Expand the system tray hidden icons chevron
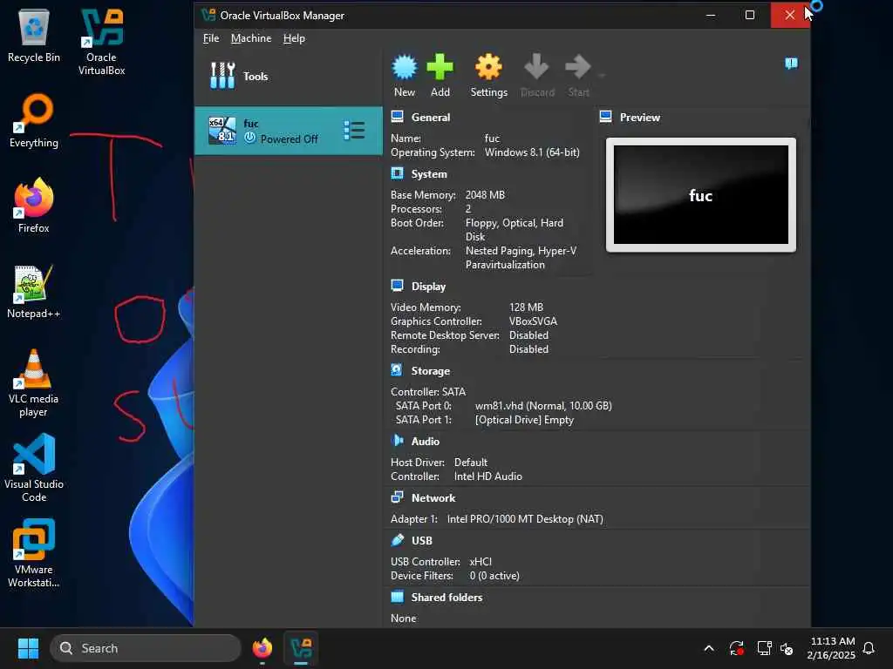The height and width of the screenshot is (669, 893). (x=709, y=648)
